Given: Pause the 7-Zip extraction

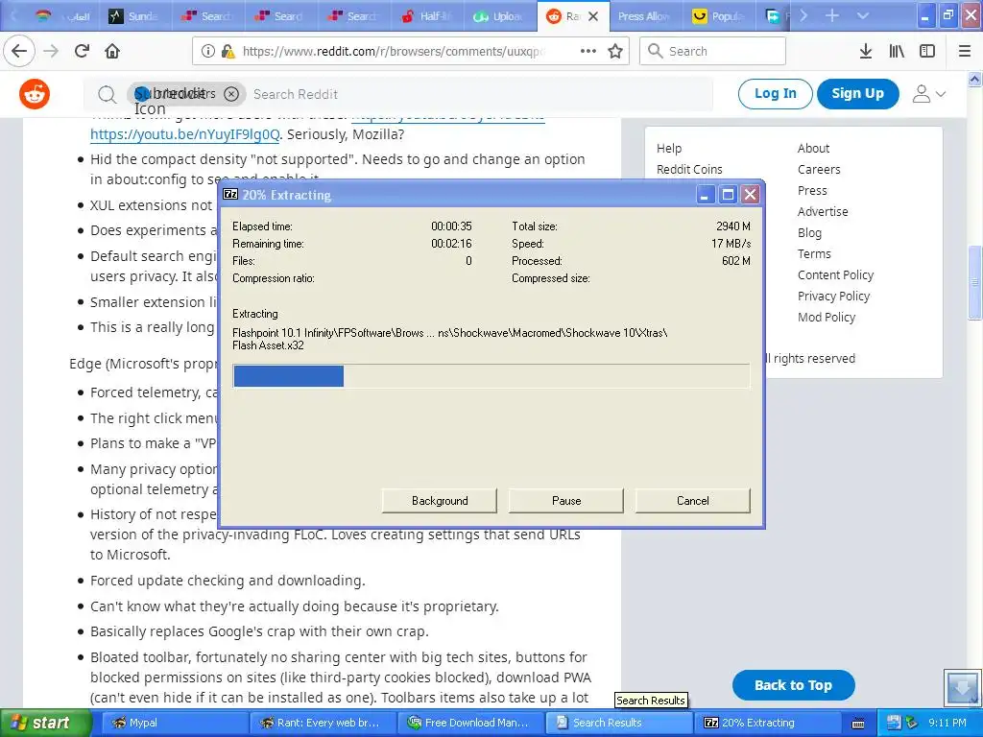Looking at the screenshot, I should click(566, 501).
